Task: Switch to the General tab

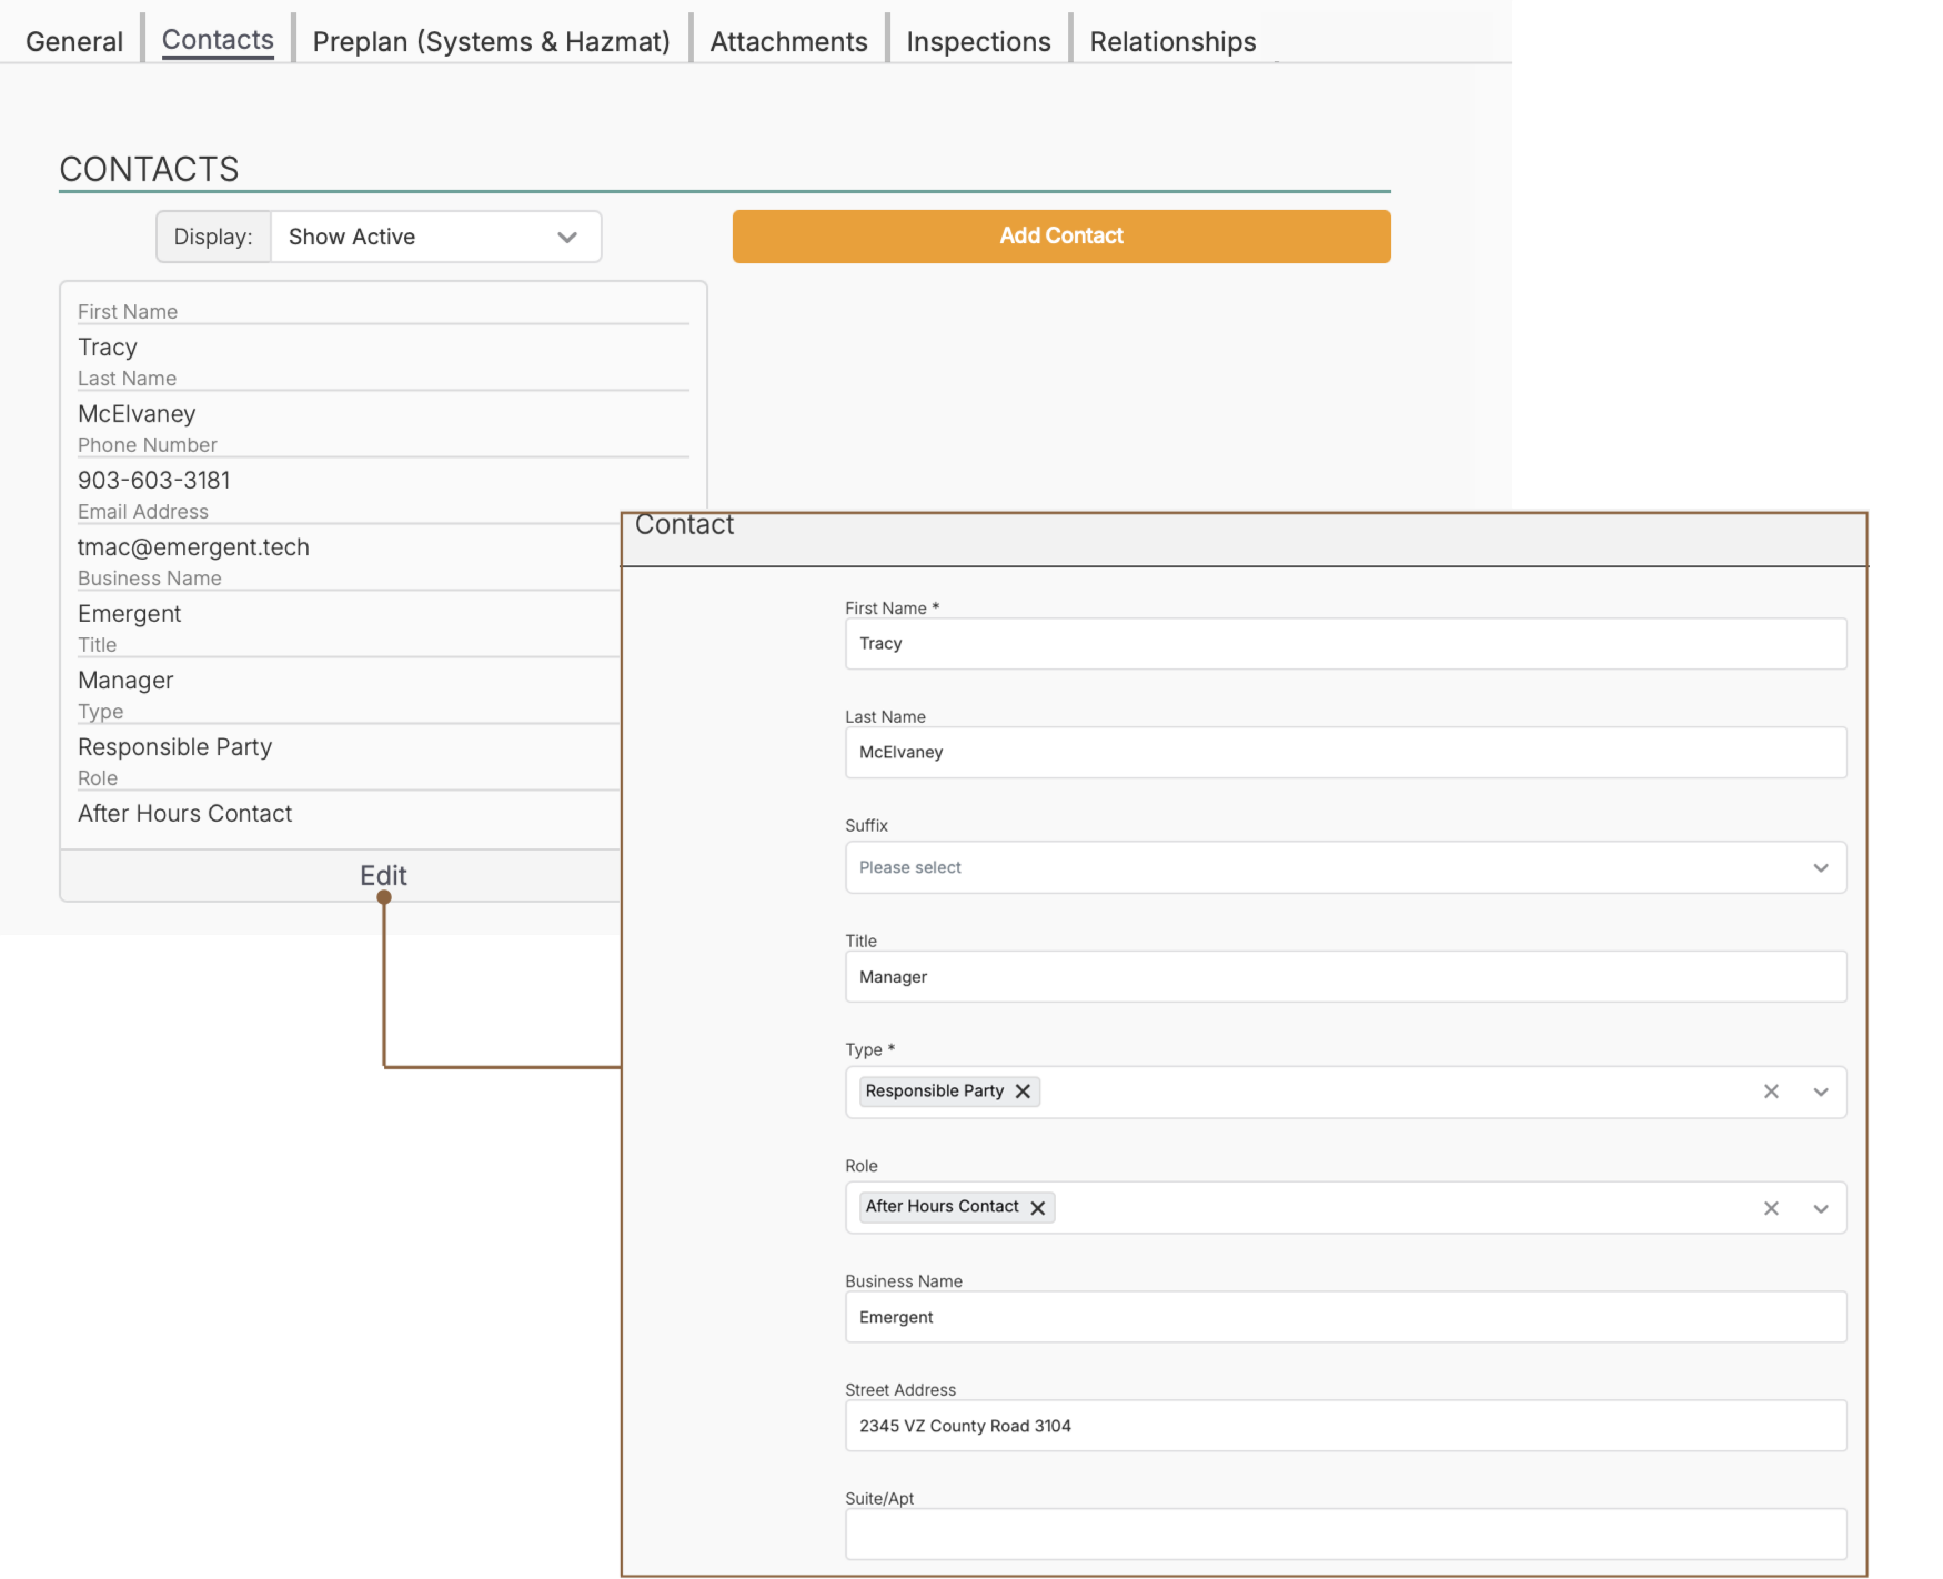Action: pyautogui.click(x=74, y=42)
